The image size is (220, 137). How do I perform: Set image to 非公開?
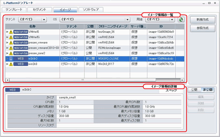[x=208, y=90]
